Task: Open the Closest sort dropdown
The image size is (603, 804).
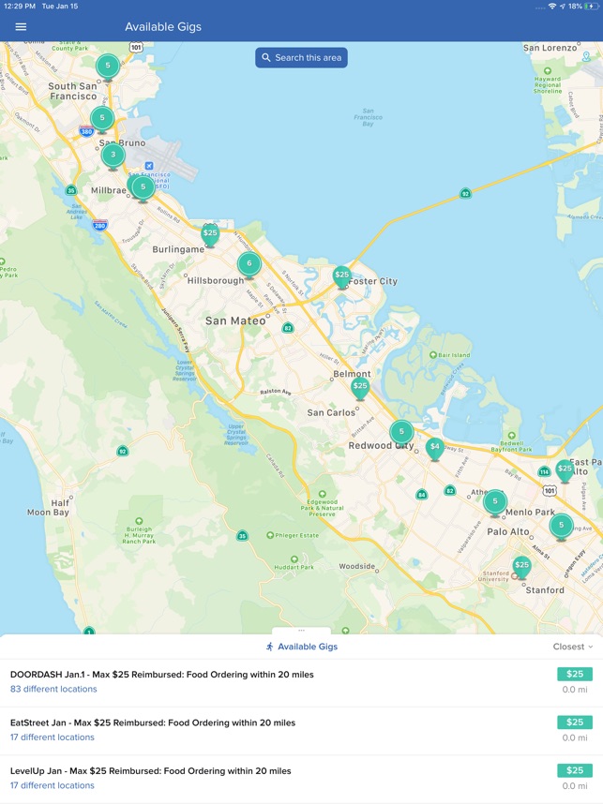Action: tap(573, 647)
